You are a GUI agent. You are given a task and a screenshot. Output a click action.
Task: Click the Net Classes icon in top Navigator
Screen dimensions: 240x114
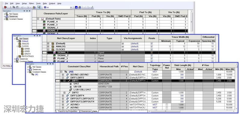(x=7, y=14)
